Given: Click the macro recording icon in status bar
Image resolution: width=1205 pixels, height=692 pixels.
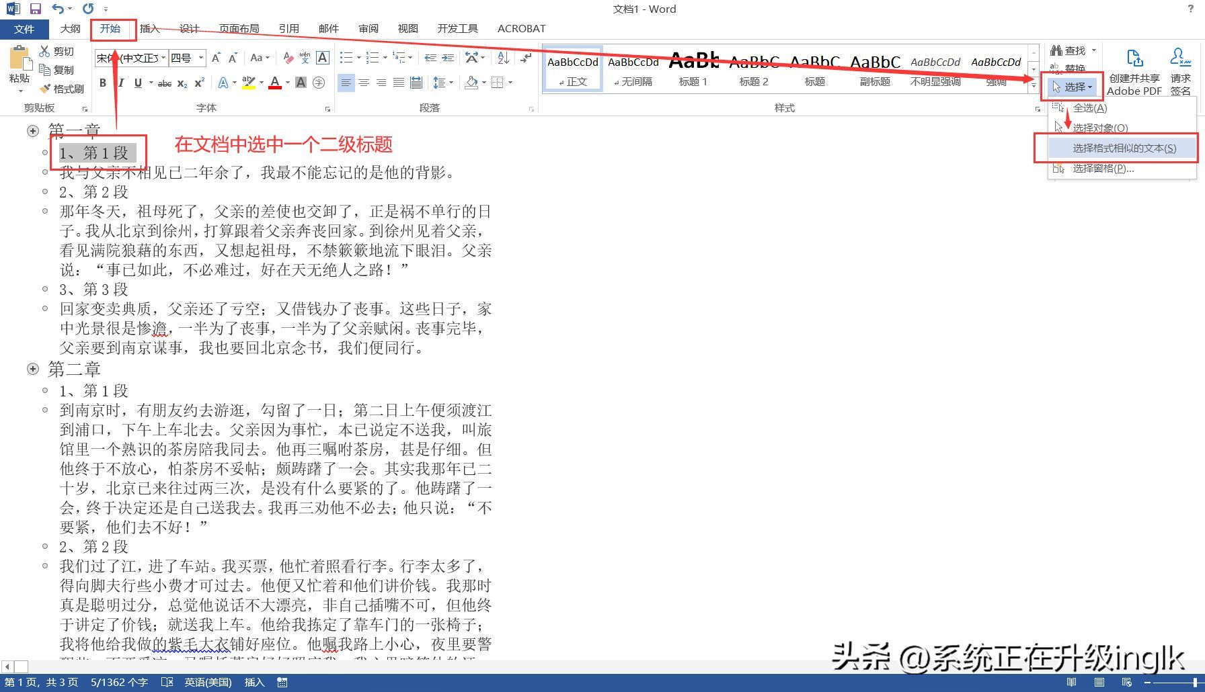Looking at the screenshot, I should [282, 683].
